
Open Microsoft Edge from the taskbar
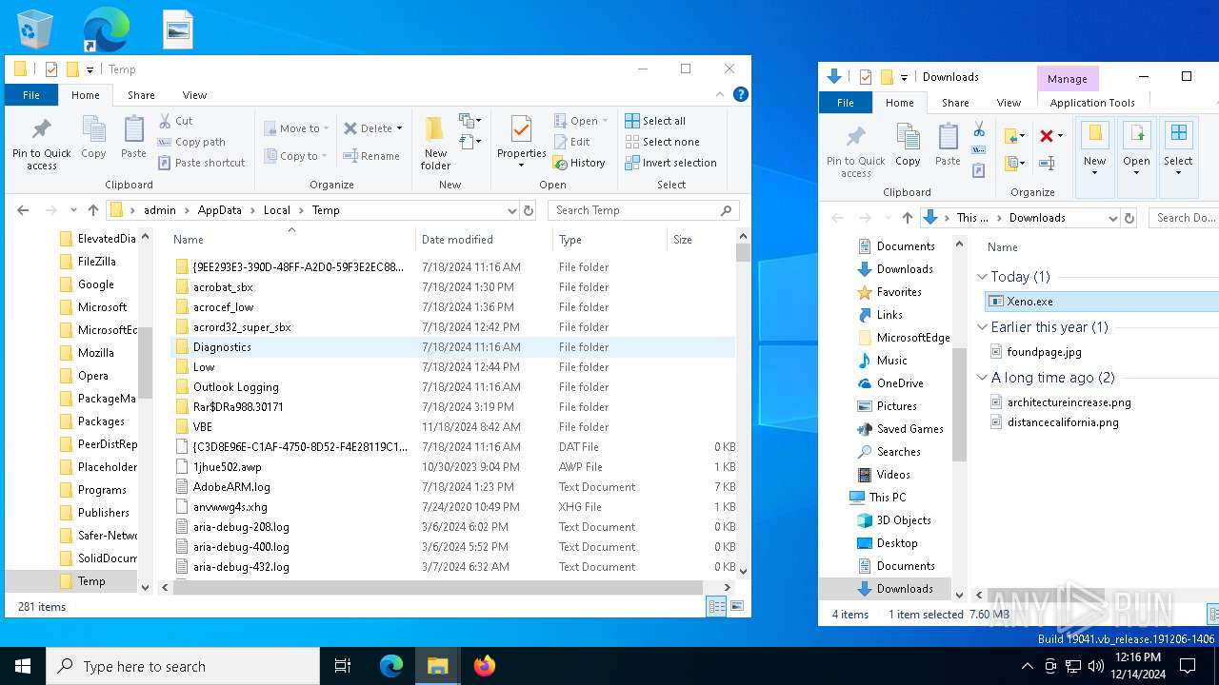coord(391,666)
